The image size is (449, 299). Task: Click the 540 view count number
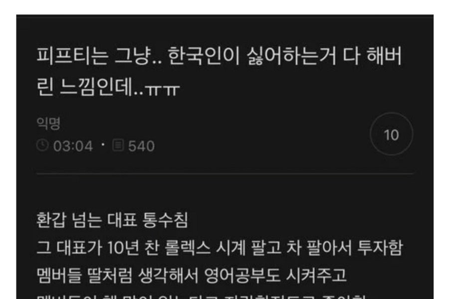tap(142, 146)
